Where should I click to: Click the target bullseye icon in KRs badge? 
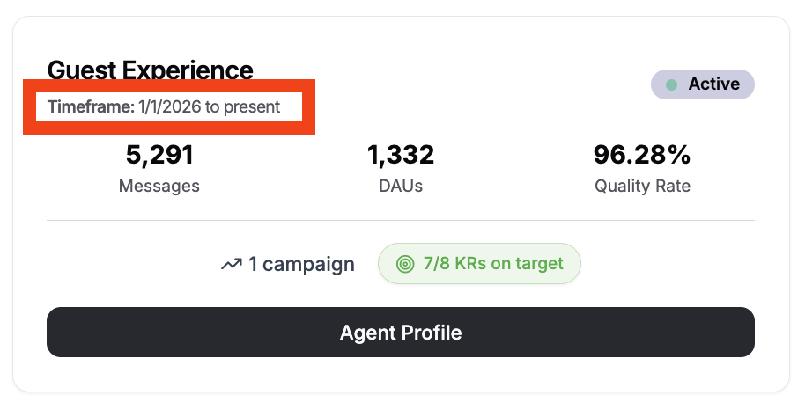405,264
